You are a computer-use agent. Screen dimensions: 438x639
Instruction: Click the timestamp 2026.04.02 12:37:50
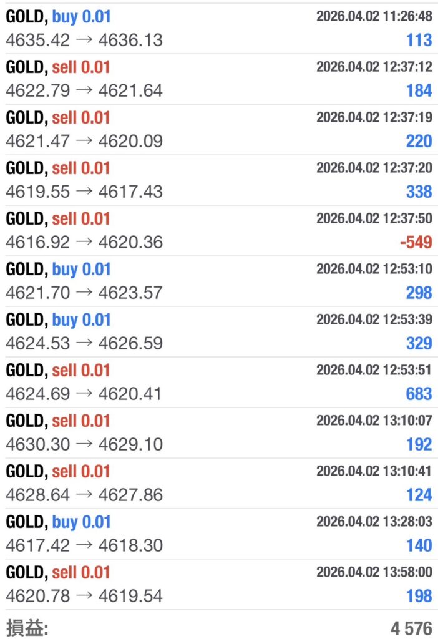point(374,219)
